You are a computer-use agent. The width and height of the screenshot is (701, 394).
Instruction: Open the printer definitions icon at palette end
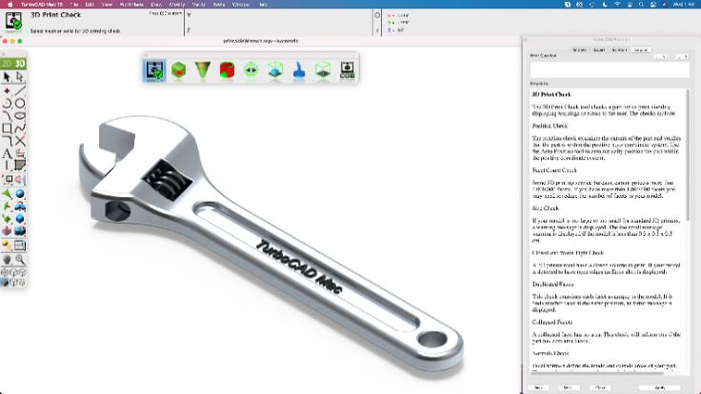coord(348,70)
